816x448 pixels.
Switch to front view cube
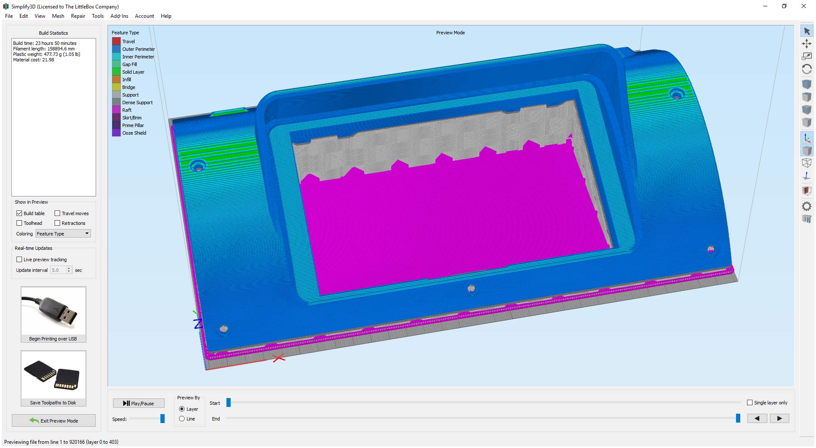(x=807, y=110)
